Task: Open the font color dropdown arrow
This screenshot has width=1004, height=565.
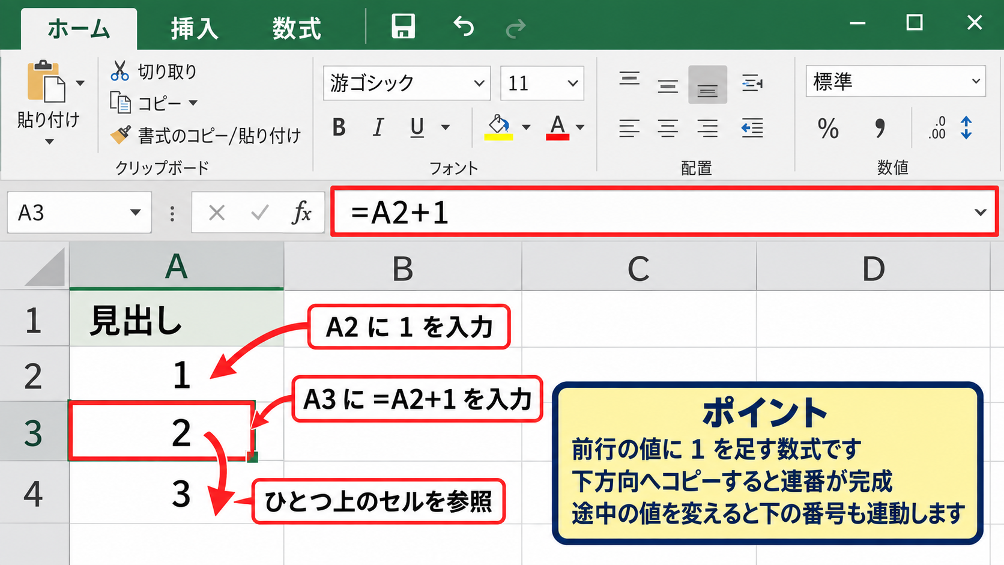Action: click(x=580, y=127)
